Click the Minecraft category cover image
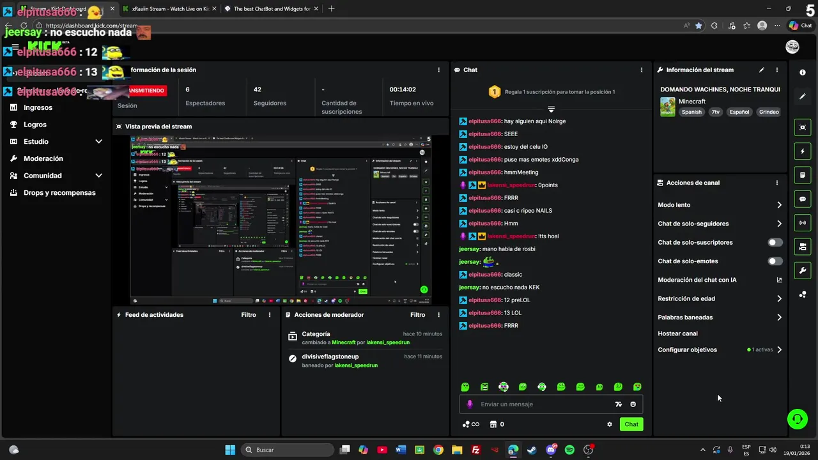Viewport: 818px width, 460px height. coord(668,107)
